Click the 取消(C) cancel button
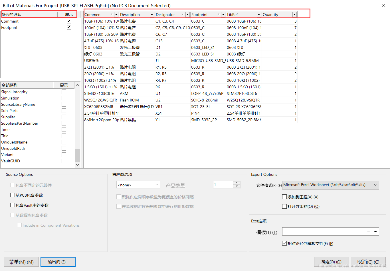Screen dimensions: 390x271 tap(368, 262)
